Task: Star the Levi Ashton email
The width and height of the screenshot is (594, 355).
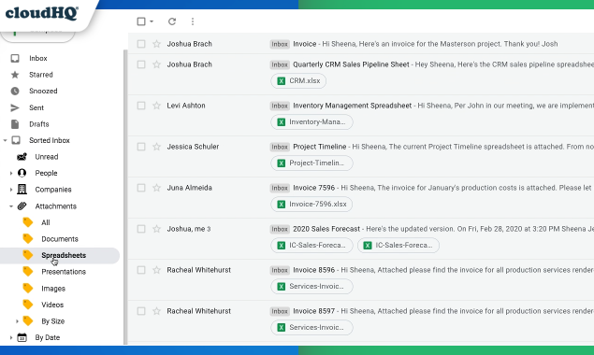Action: click(x=156, y=106)
